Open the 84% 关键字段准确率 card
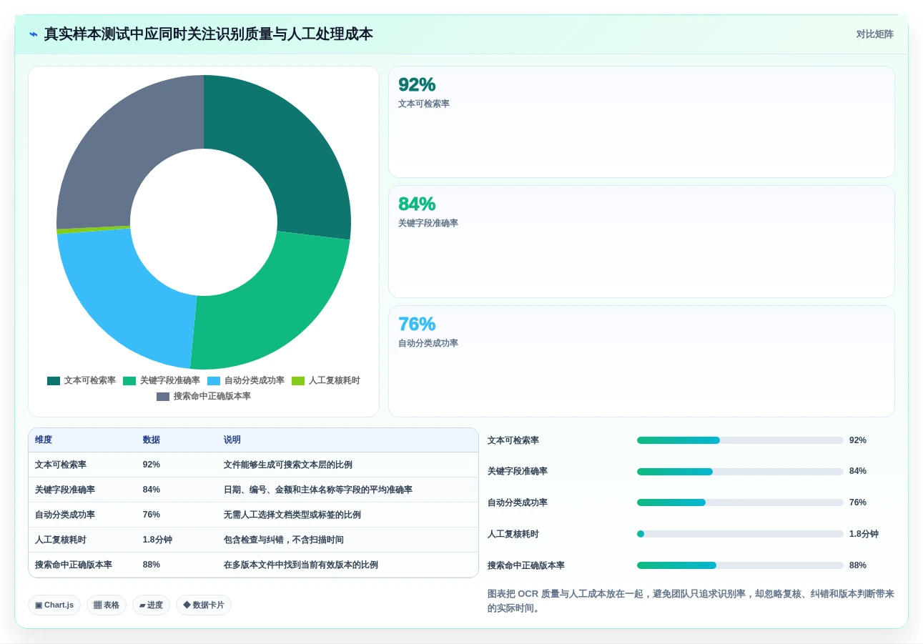923x644 pixels. pyautogui.click(x=641, y=242)
